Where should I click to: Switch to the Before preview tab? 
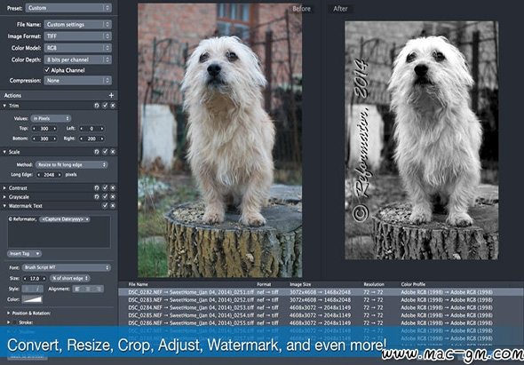tap(301, 9)
